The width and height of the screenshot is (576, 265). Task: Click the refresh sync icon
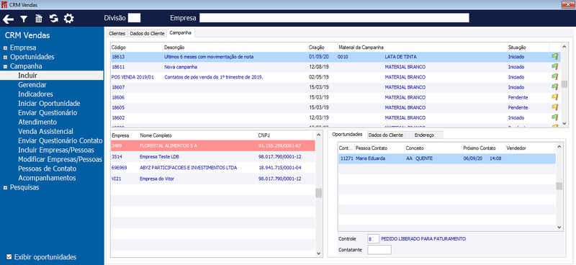point(54,19)
